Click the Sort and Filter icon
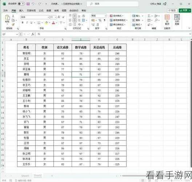The image size is (192, 182). click(156, 16)
